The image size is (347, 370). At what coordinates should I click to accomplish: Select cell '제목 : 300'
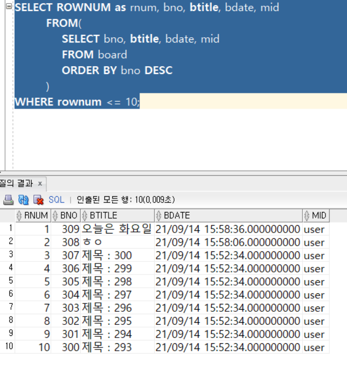tap(117, 255)
